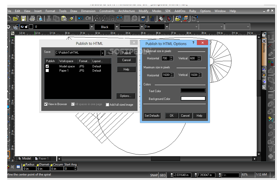The image size is (277, 180).
Task: Toggle layer visibility eye icon
Action: click(x=22, y=27)
